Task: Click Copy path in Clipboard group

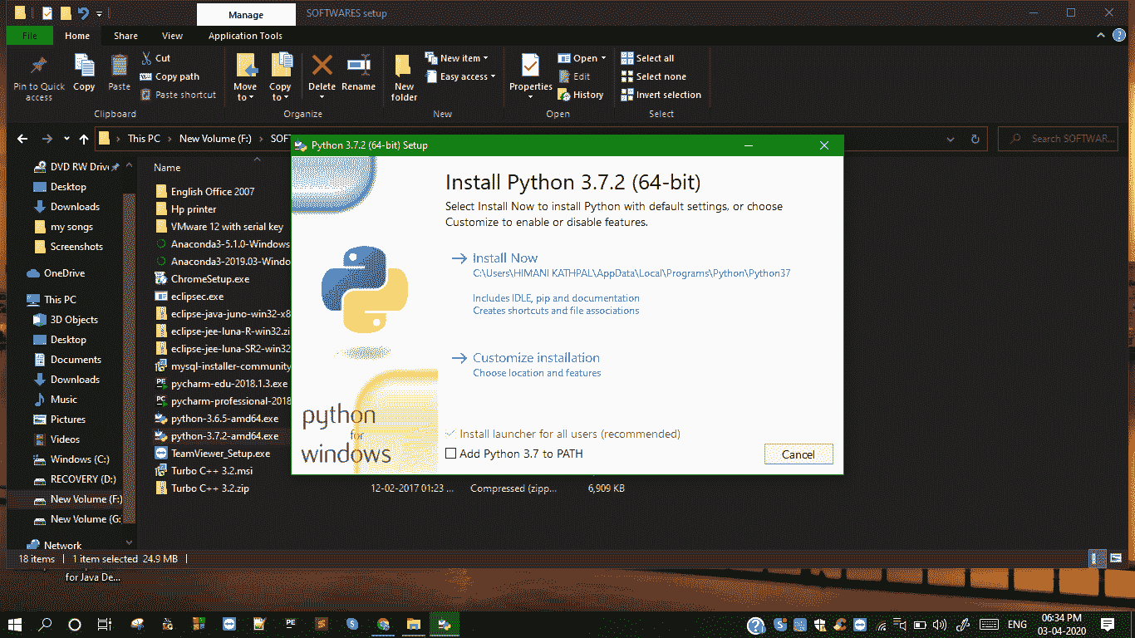Action: pos(170,76)
